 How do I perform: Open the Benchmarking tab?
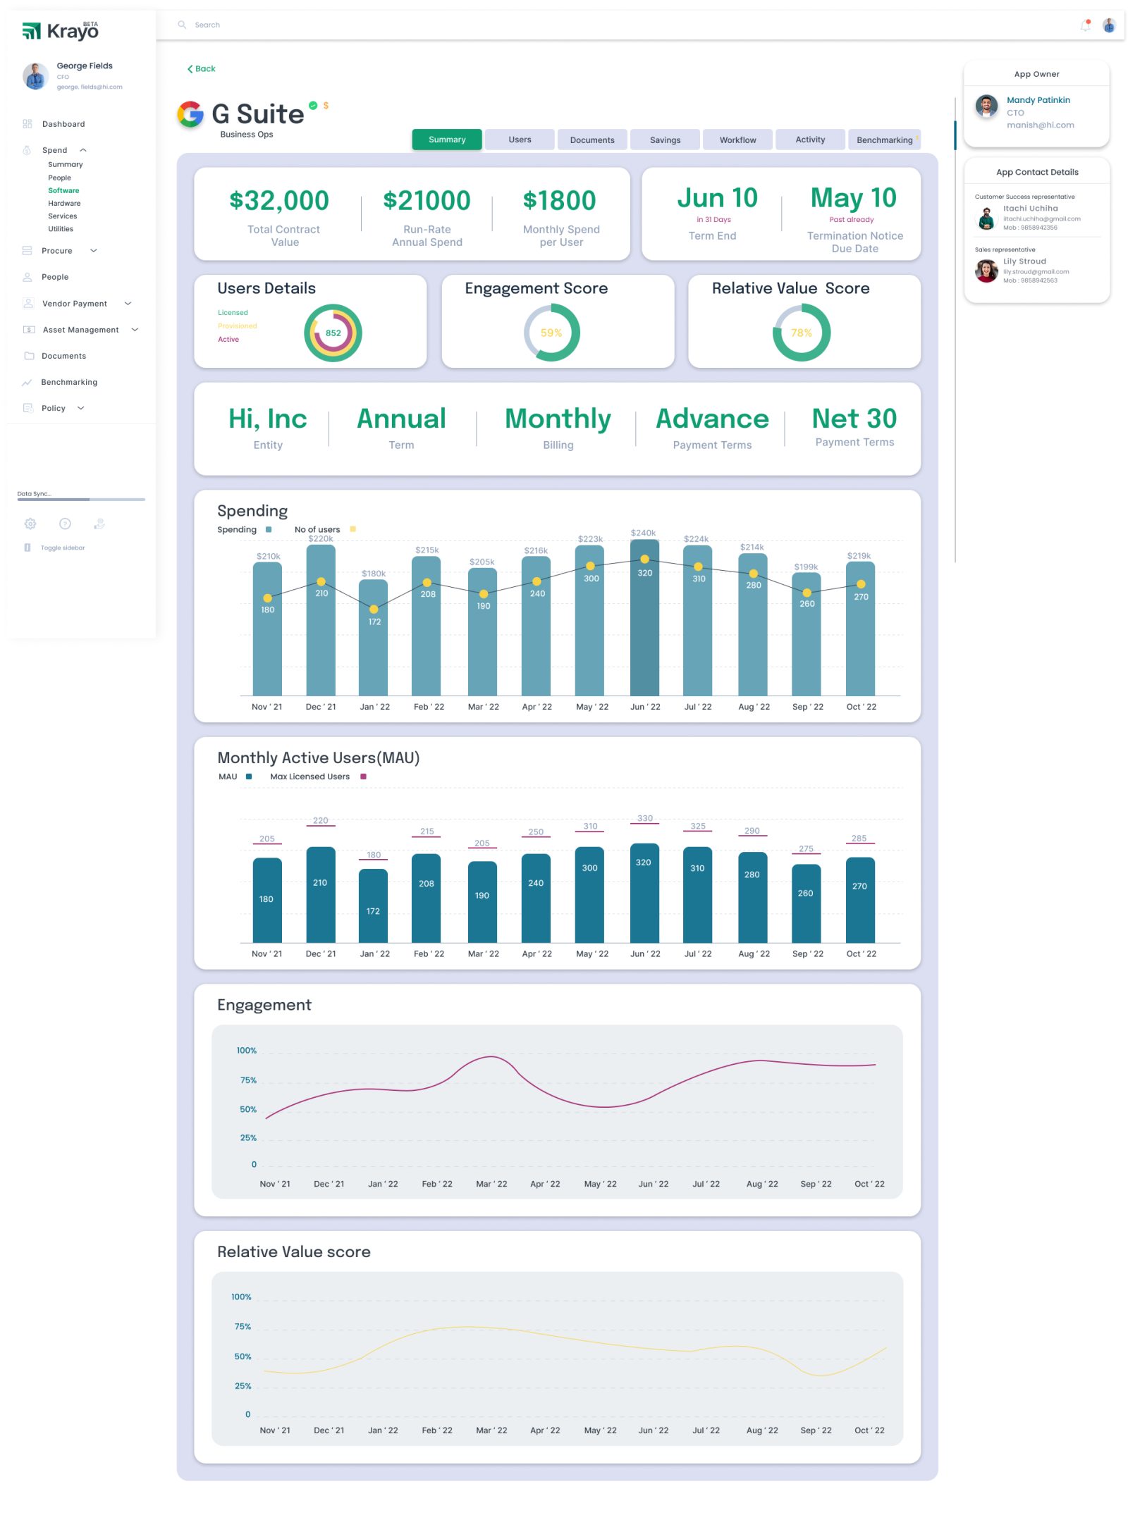[x=884, y=140]
